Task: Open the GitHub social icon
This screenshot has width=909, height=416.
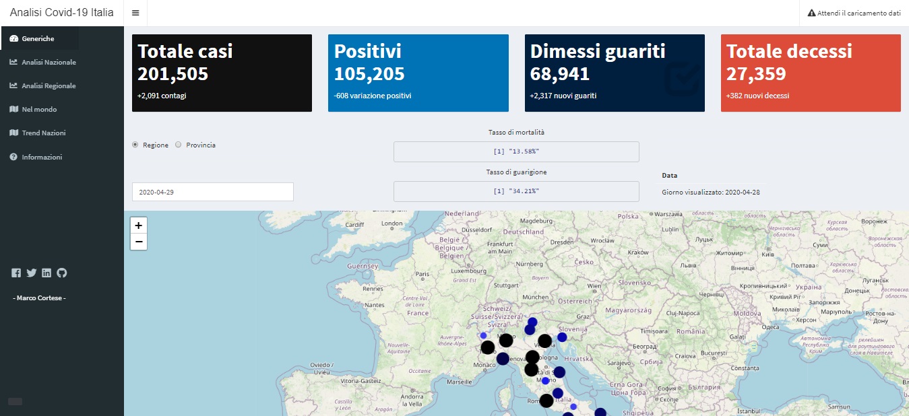Action: click(62, 273)
